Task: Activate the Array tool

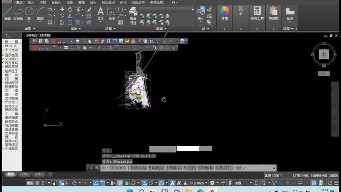Action: coord(78,22)
